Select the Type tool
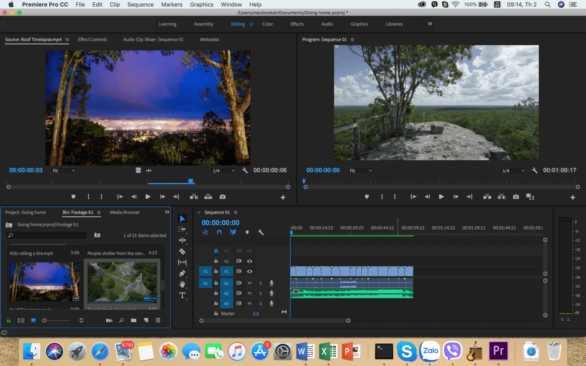The image size is (586, 366). (182, 295)
